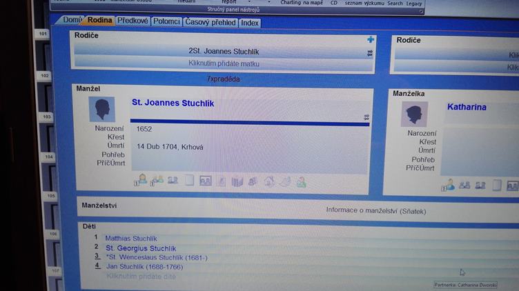Click the swap arrows icon beside 2St. Joannes Stuchlík

point(370,52)
